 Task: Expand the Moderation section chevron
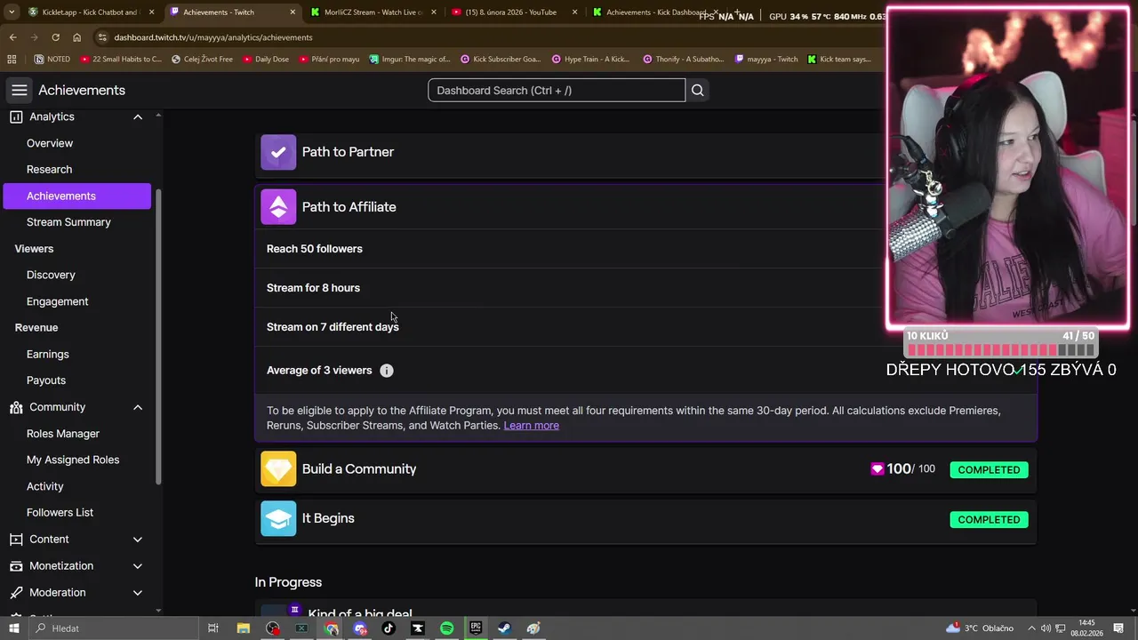click(138, 593)
